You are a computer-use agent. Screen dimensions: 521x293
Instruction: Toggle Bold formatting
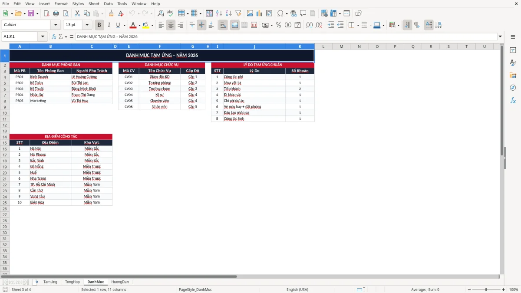99,25
